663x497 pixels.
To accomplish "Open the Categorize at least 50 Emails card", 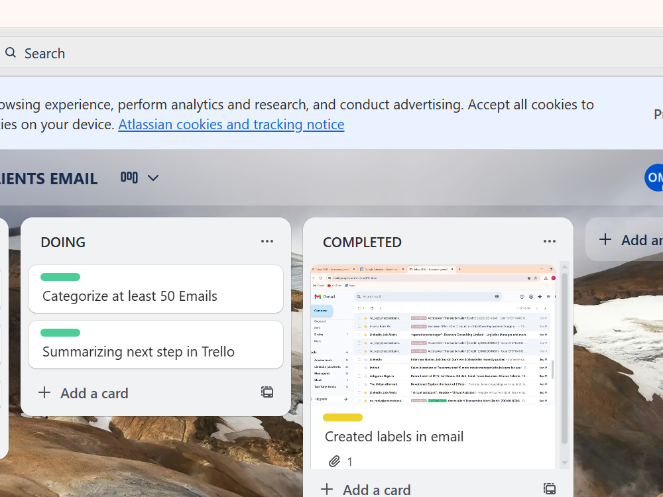I will [156, 289].
